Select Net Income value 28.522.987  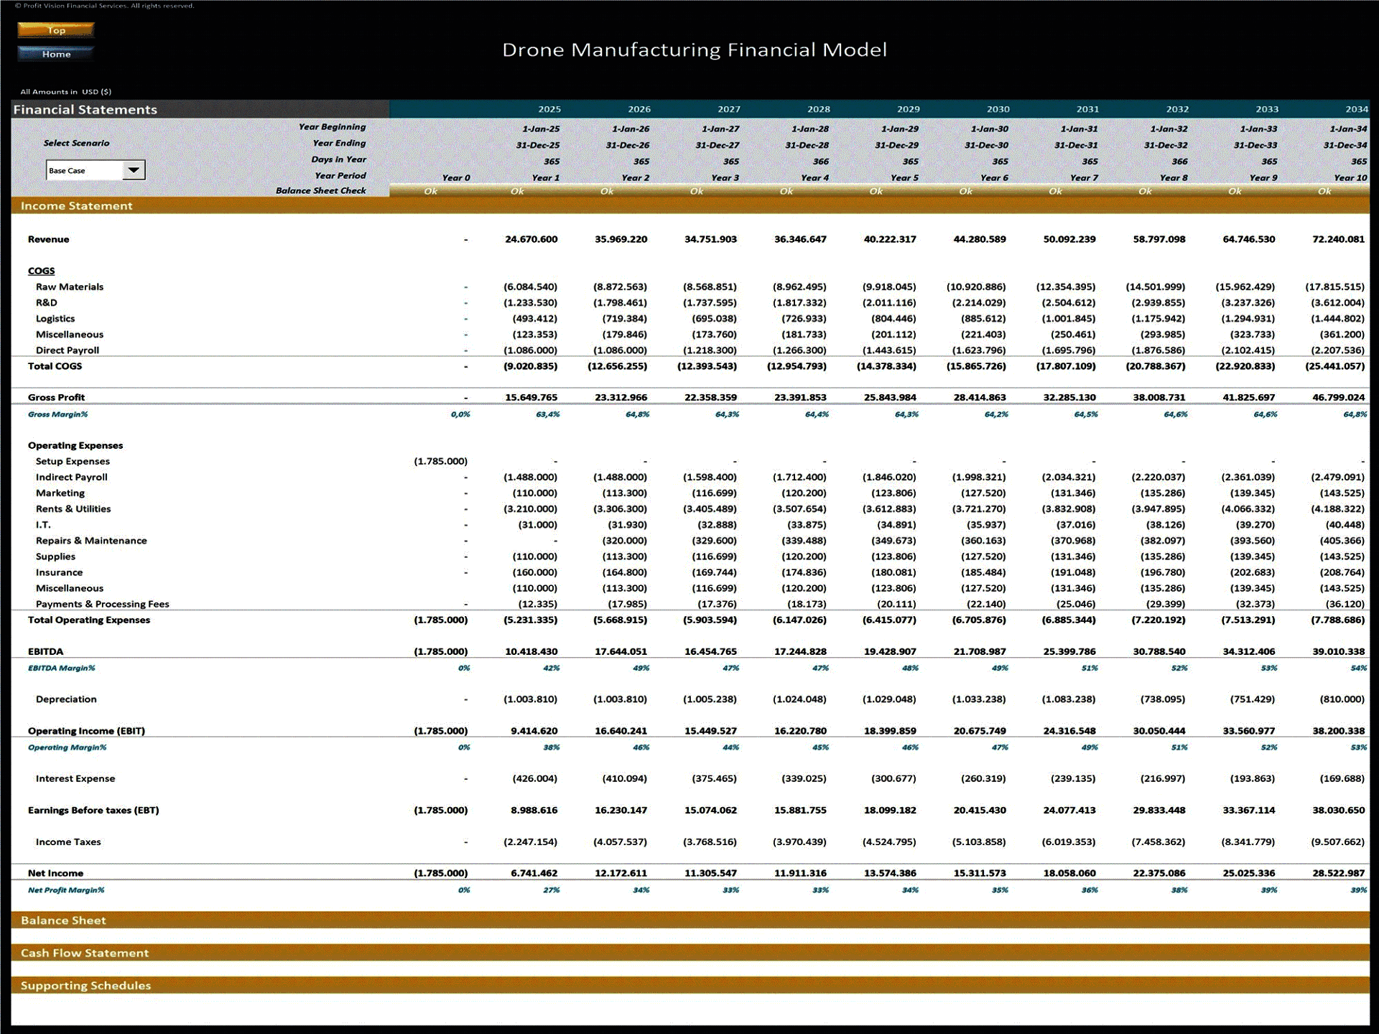pos(1338,873)
